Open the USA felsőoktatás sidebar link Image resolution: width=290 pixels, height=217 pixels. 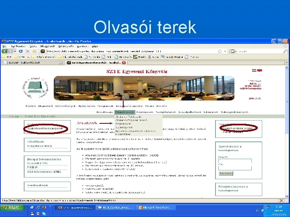(44, 172)
